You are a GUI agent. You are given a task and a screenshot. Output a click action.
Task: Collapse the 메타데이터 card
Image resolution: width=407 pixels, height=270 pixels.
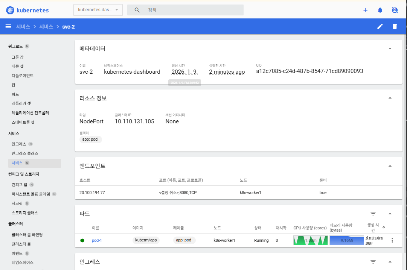coord(390,49)
